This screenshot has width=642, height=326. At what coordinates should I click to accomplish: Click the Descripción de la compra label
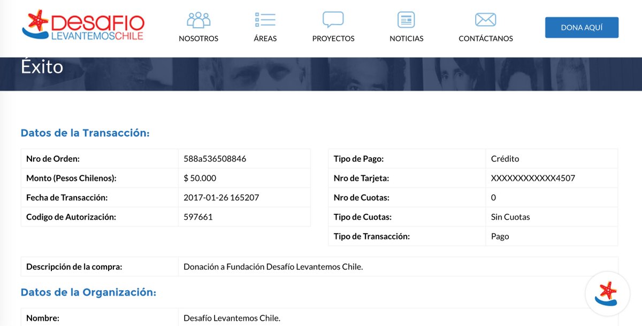pyautogui.click(x=74, y=266)
